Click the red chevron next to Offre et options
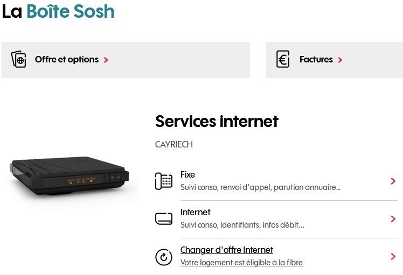 click(106, 60)
